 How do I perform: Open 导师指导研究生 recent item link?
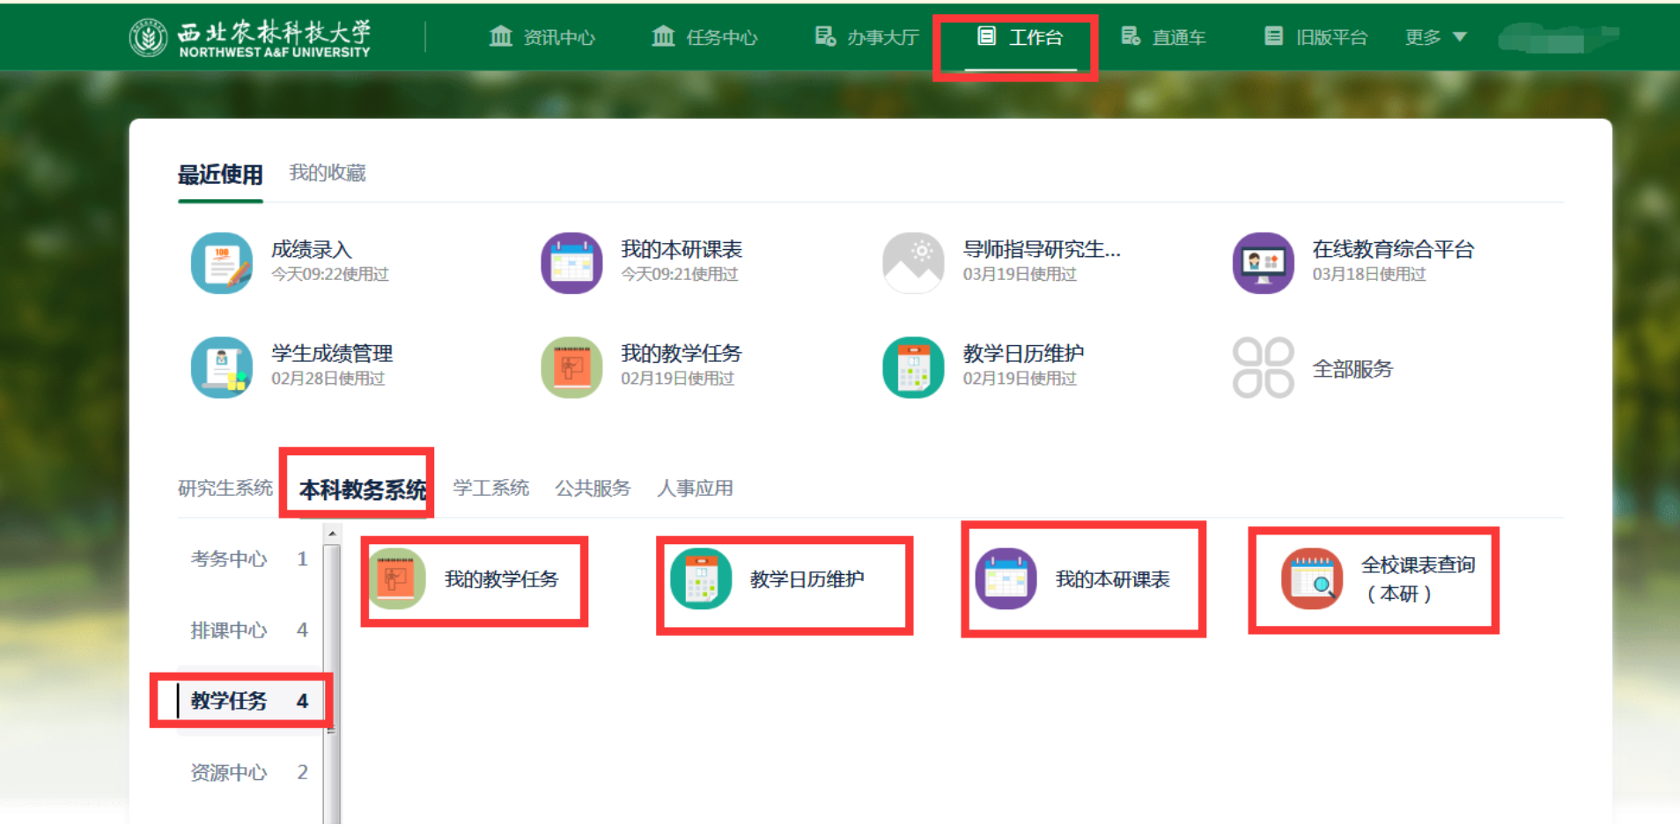tap(1041, 249)
